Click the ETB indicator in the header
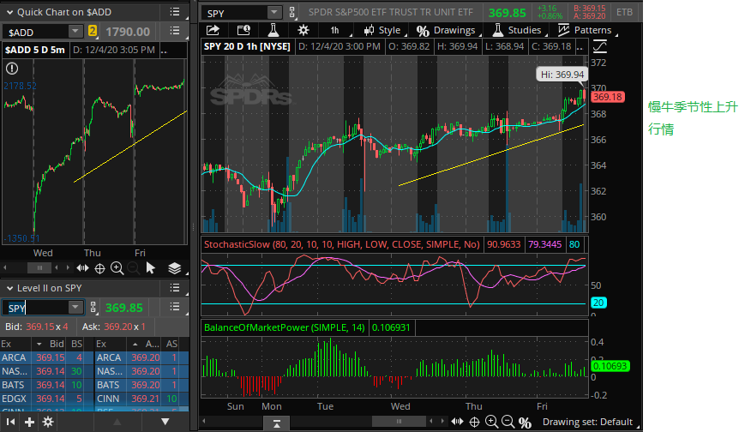 (x=624, y=12)
